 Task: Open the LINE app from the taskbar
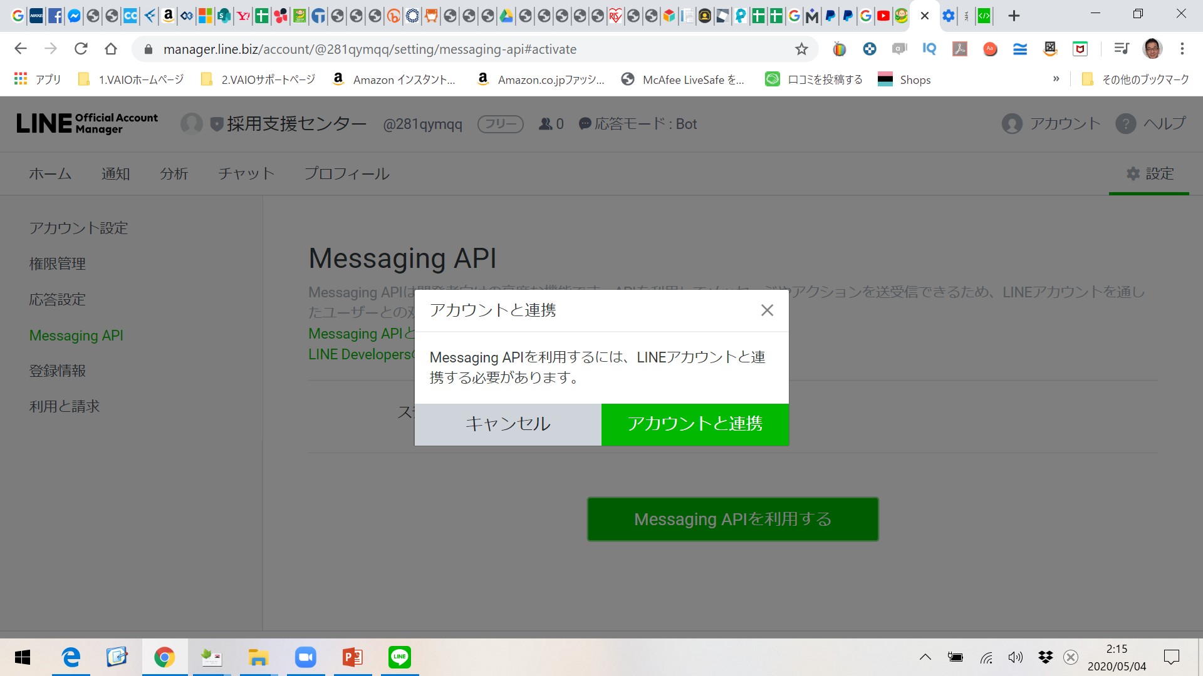[399, 657]
